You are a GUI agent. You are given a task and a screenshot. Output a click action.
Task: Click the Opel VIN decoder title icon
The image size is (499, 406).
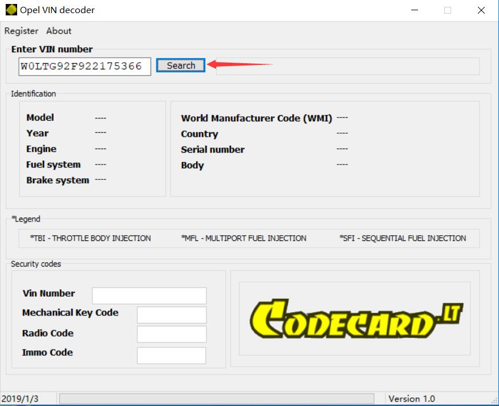pos(11,10)
